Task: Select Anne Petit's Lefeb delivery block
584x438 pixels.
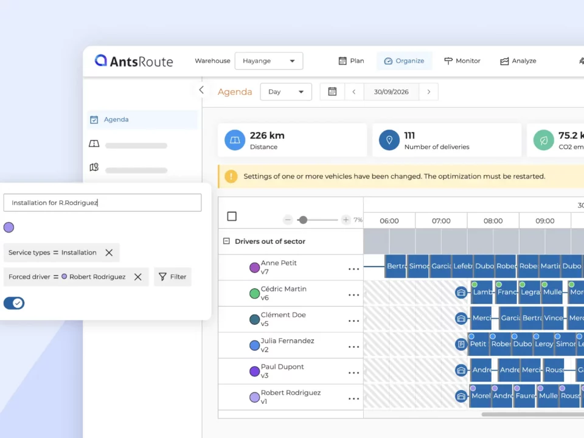Action: coord(462,266)
